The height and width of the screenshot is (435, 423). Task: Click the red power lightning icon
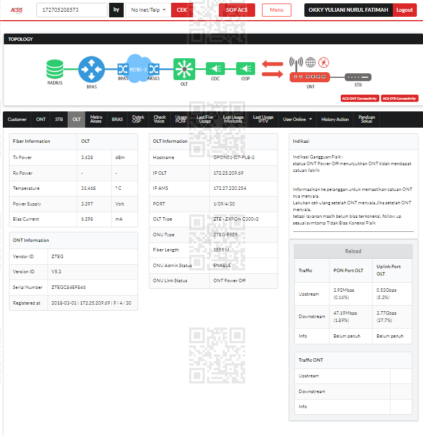[x=323, y=62]
